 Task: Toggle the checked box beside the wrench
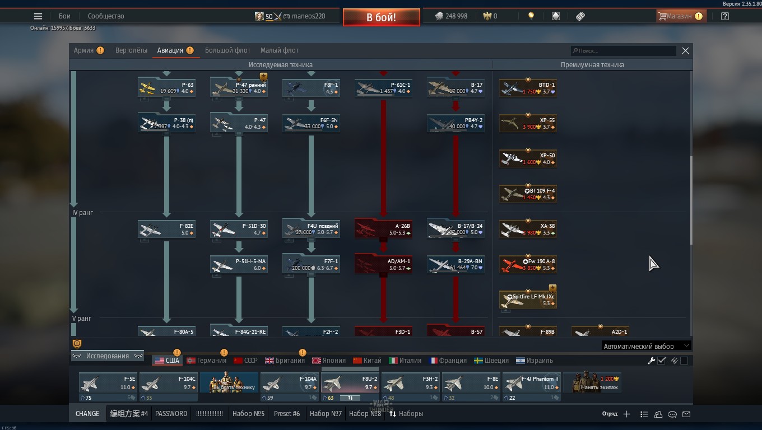(662, 361)
